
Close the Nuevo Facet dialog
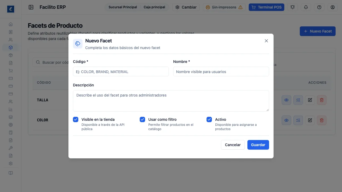266,41
